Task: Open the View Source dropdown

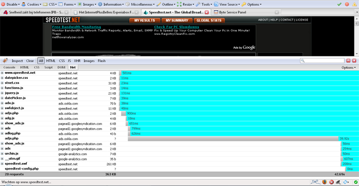Action: 227,4
